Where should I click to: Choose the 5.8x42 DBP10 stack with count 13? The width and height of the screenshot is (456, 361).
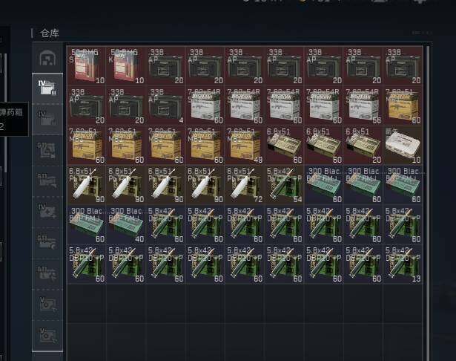point(403,264)
